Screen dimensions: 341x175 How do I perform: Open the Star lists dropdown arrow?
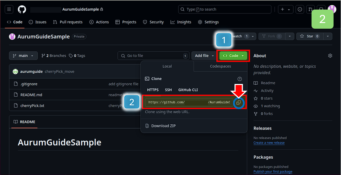[x=328, y=36]
